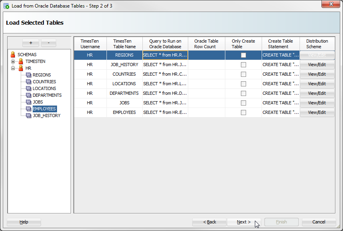The width and height of the screenshot is (343, 231).
Task: Toggle Only Create Table for EMPLOYEES row
Action: point(243,112)
